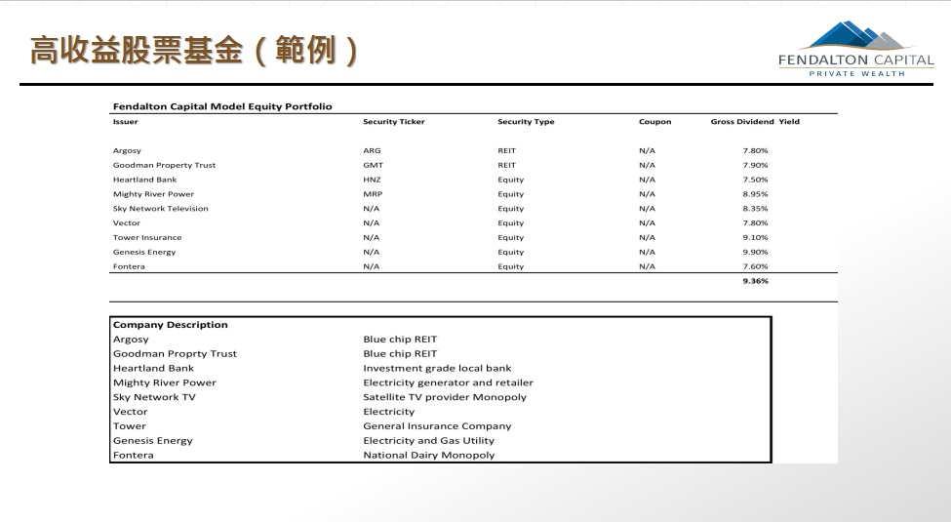Click the 'ARG' ticker cell
This screenshot has height=522, width=951.
372,150
